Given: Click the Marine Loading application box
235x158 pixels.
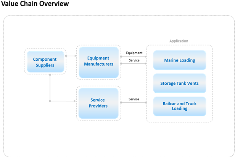Looking at the screenshot, I should (179, 60).
